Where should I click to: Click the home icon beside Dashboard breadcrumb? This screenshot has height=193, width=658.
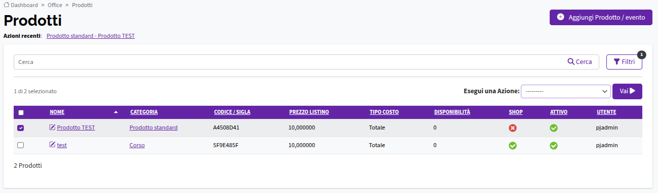(7, 5)
